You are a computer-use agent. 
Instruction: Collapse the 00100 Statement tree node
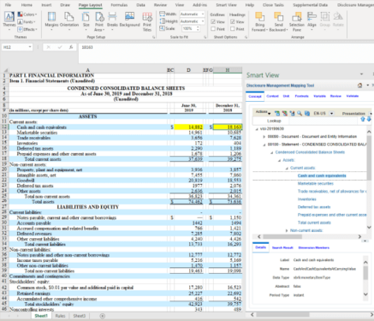pos(264,145)
